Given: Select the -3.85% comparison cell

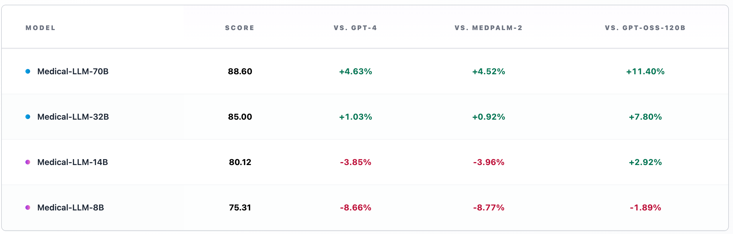Looking at the screenshot, I should point(356,162).
